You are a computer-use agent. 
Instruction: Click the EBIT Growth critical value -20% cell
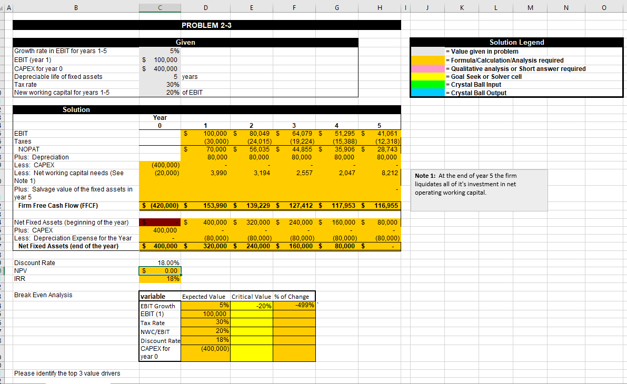pos(252,306)
